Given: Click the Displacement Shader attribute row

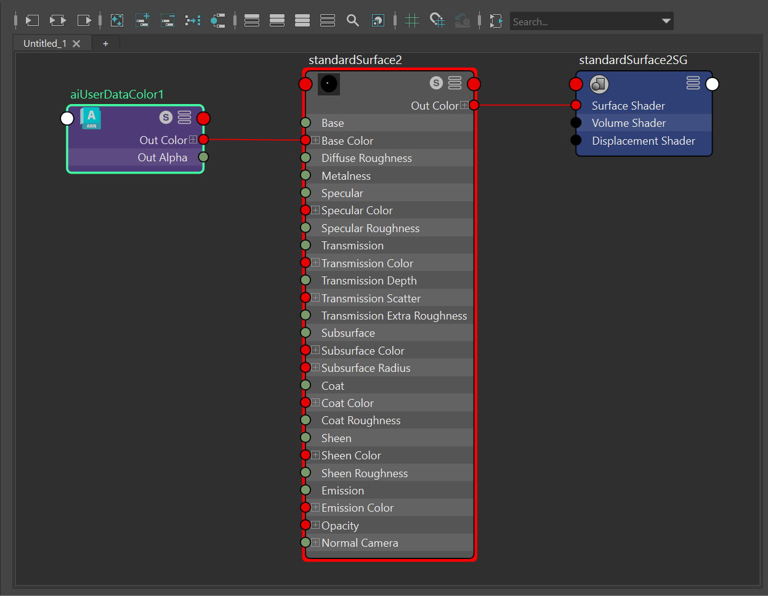Looking at the screenshot, I should (x=643, y=141).
